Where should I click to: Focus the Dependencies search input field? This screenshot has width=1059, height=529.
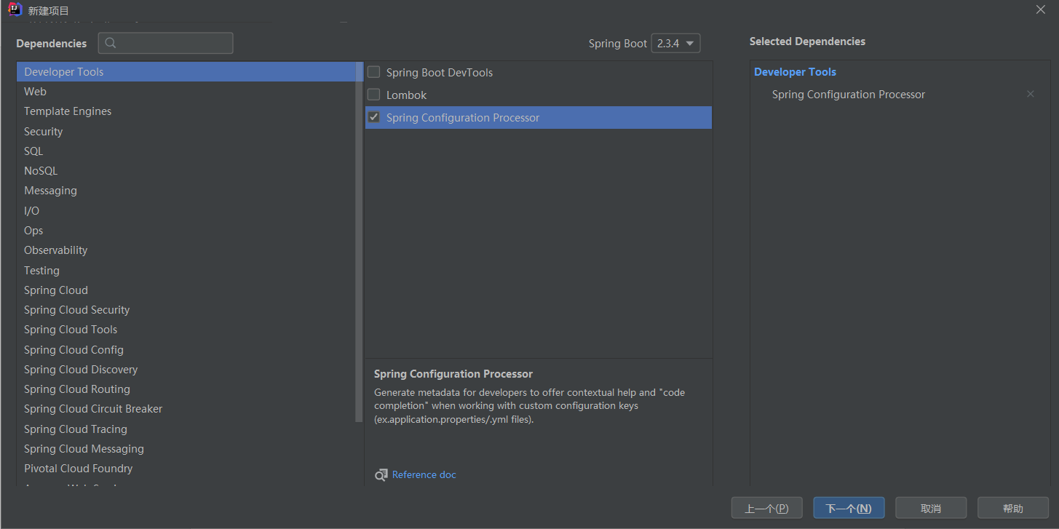tap(166, 43)
